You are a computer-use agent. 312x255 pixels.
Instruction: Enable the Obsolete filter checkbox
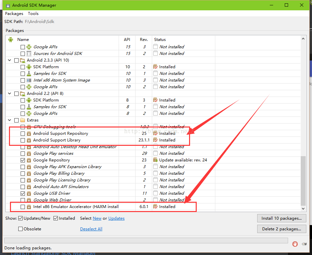click(20, 229)
